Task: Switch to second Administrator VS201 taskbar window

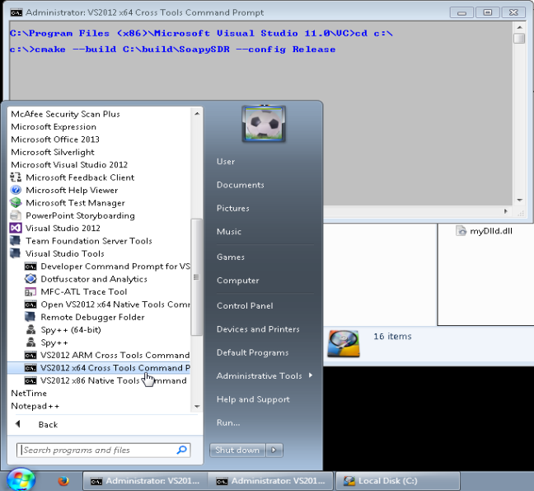Action: pos(271,481)
